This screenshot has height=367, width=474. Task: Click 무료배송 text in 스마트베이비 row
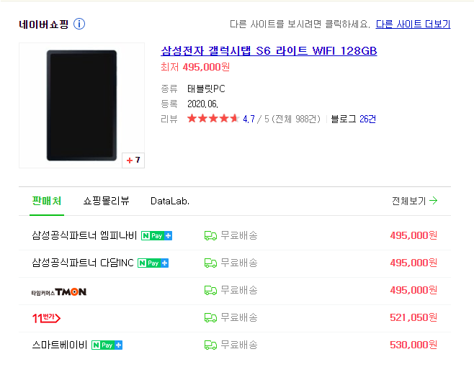(x=239, y=345)
